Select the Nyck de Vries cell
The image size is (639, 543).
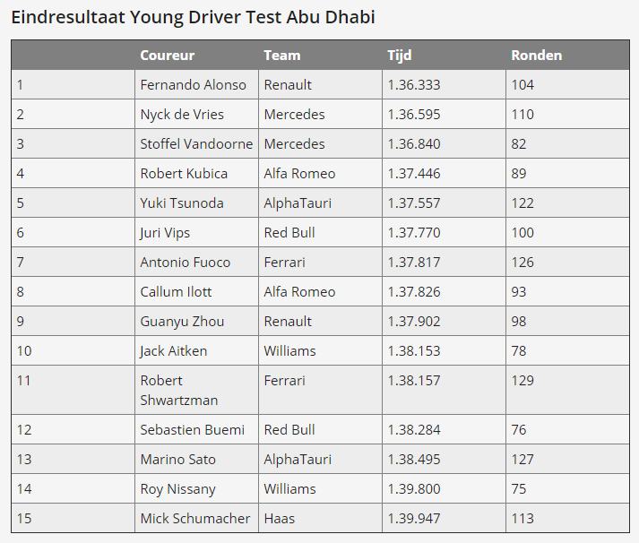pyautogui.click(x=196, y=114)
